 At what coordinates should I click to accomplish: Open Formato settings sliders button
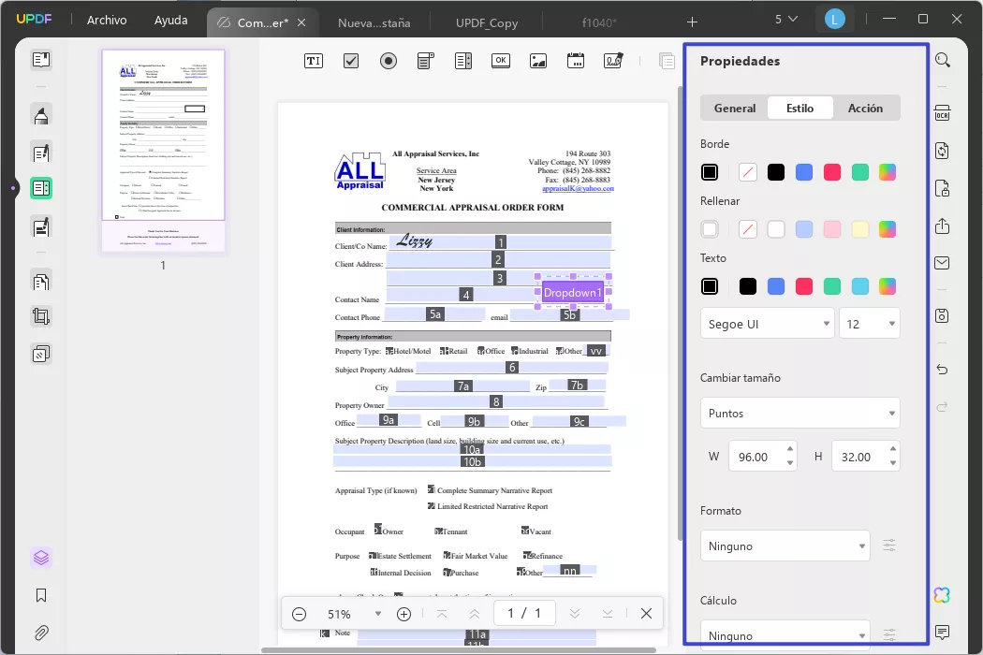(x=889, y=546)
